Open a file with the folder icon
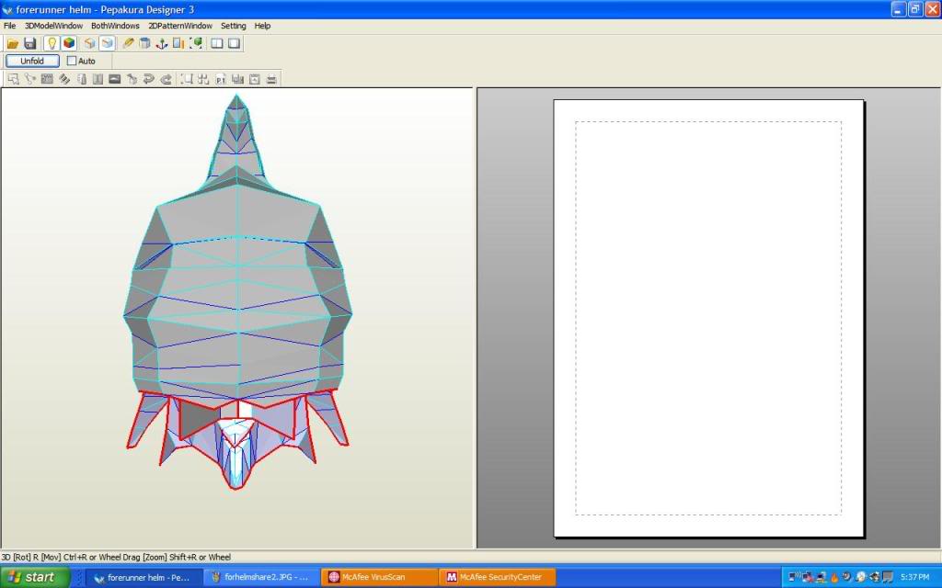This screenshot has width=942, height=588. [x=13, y=43]
